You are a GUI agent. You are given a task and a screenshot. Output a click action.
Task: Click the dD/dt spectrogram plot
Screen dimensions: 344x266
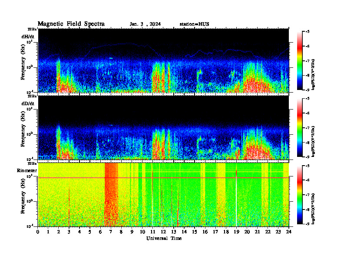pyautogui.click(x=163, y=128)
